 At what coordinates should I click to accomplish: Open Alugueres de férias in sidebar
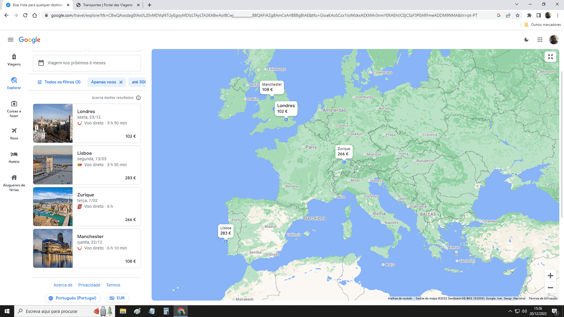14,183
